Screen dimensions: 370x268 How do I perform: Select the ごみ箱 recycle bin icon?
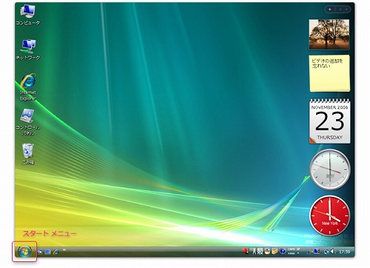(x=28, y=154)
